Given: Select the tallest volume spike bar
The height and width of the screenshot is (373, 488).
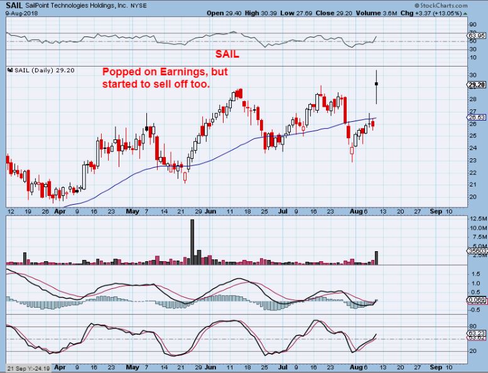Looking at the screenshot, I should coord(192,242).
